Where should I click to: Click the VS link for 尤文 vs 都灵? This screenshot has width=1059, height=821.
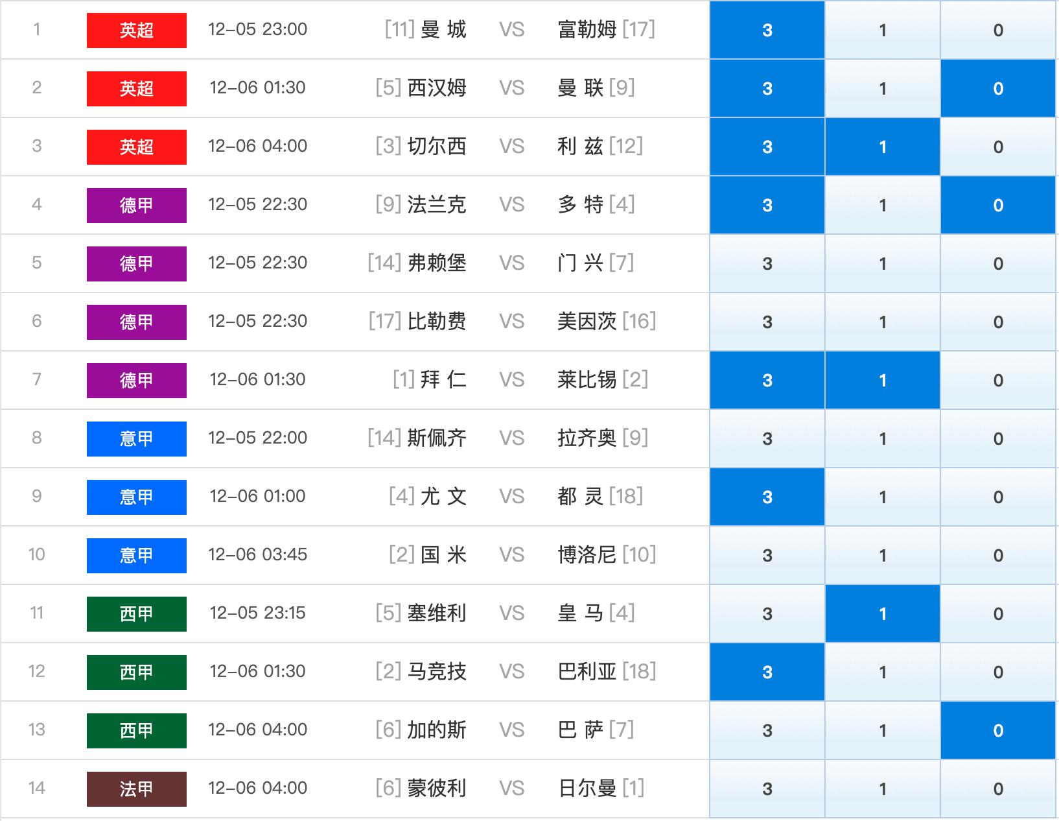511,497
